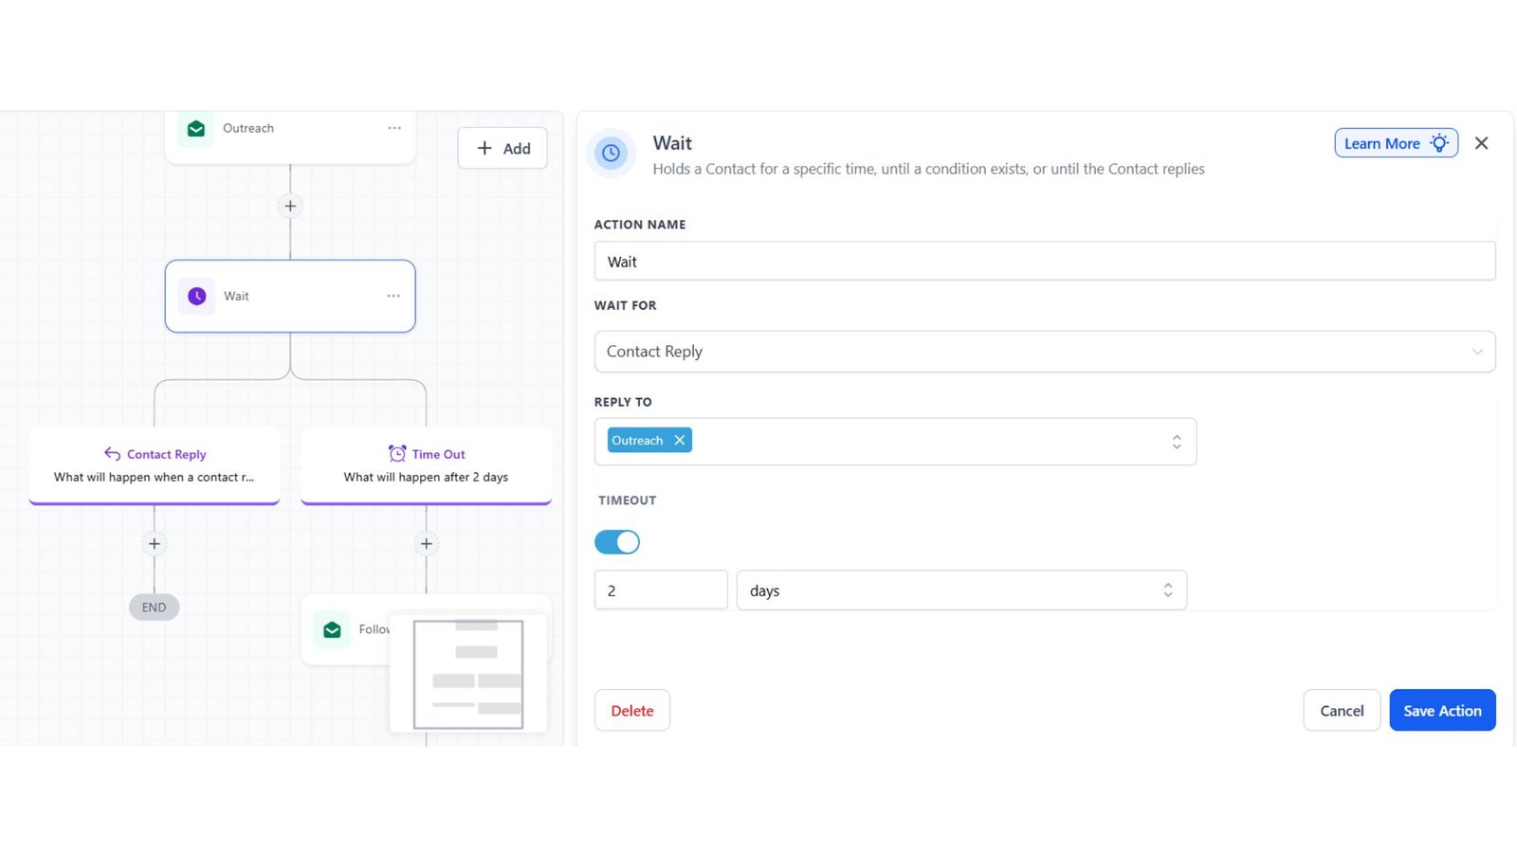Click the Add button on the canvas

[x=503, y=148]
